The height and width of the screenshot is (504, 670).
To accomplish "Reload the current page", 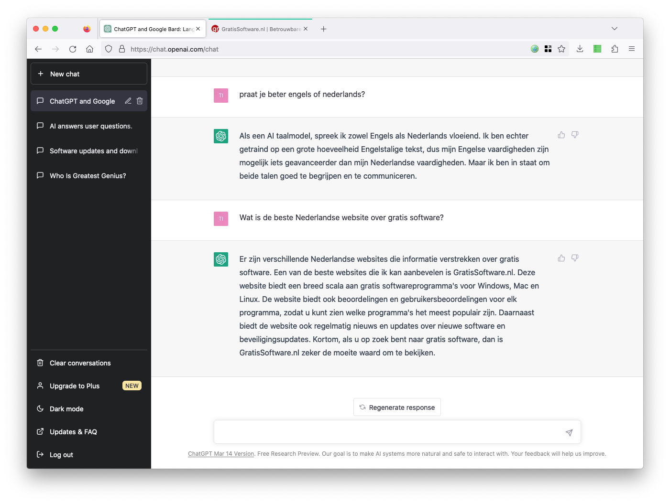I will [73, 49].
